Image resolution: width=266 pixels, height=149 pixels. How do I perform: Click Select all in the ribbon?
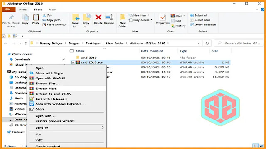pyautogui.click(x=199, y=15)
